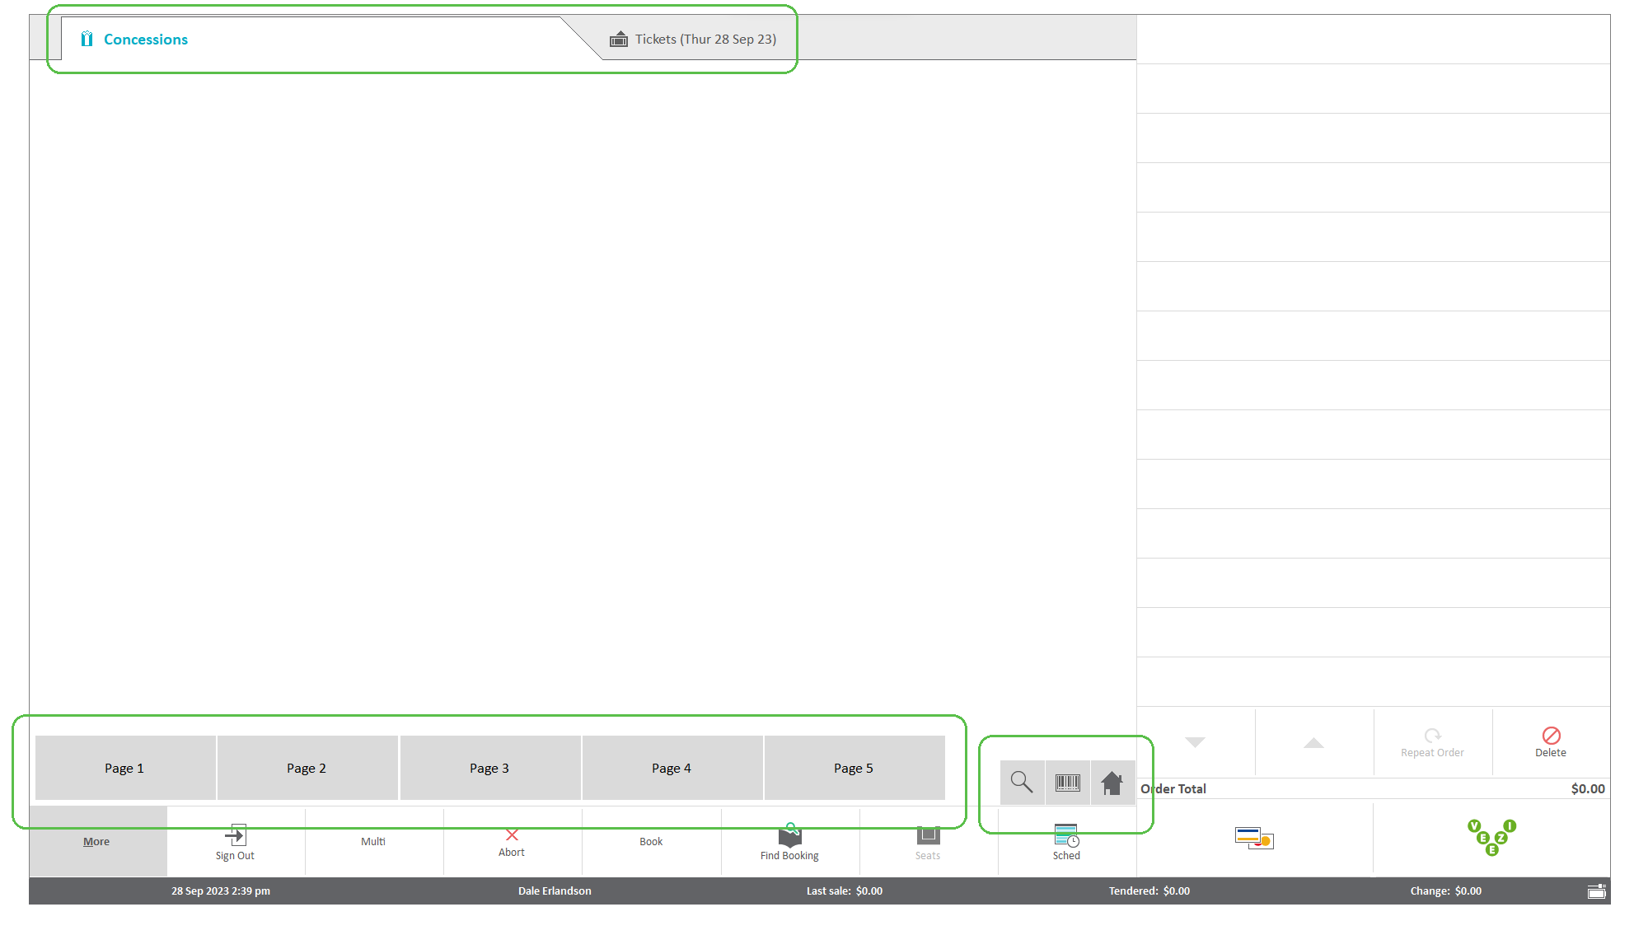
Task: Click the Dale Erlandson user name
Action: (555, 891)
